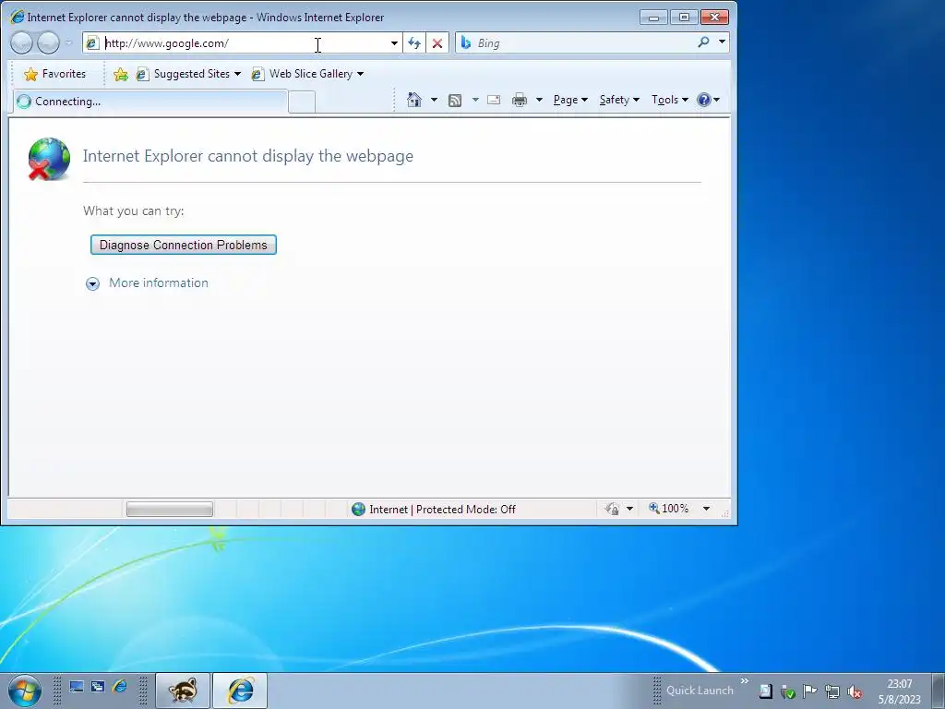Open the search provider dropdown
945x709 pixels.
pos(722,42)
